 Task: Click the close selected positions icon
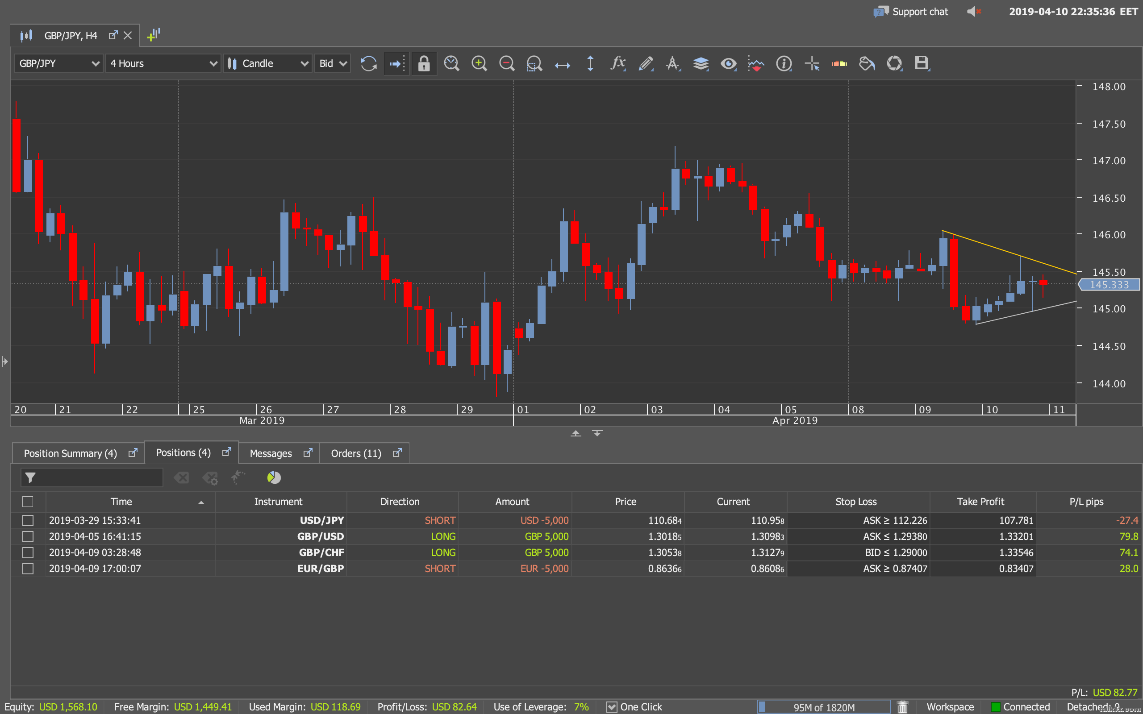click(181, 478)
